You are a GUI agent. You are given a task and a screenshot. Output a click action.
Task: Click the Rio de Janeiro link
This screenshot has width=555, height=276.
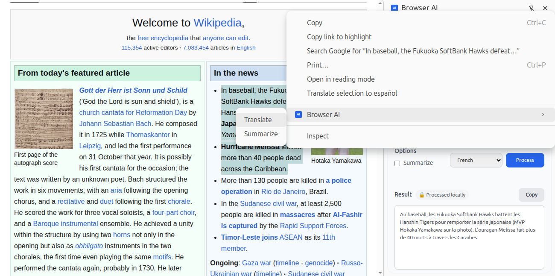(x=283, y=191)
